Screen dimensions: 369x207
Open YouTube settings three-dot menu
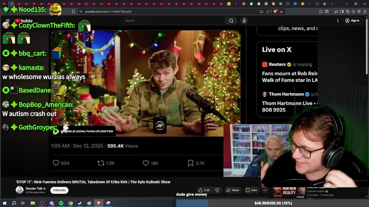click(338, 21)
